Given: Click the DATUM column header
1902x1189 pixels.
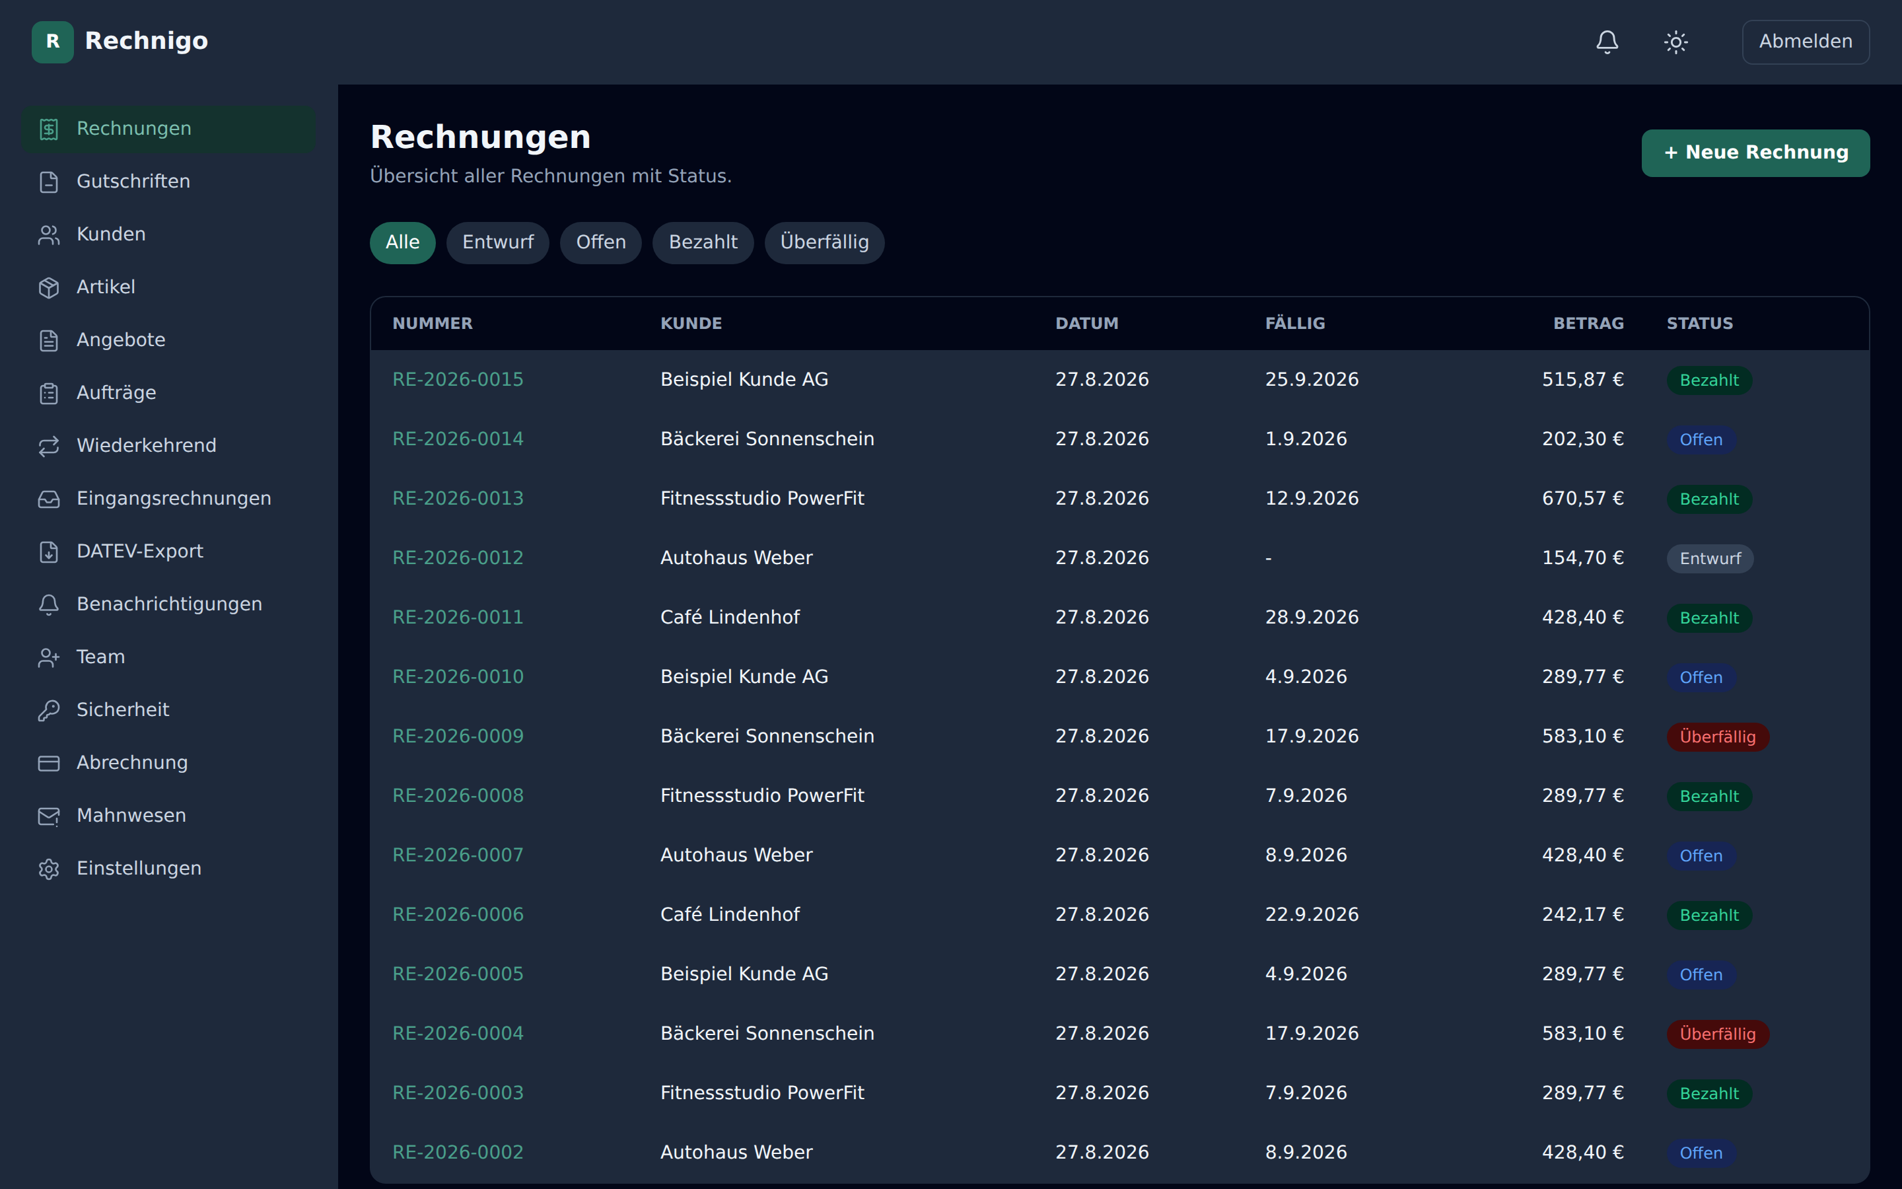Looking at the screenshot, I should pos(1086,323).
